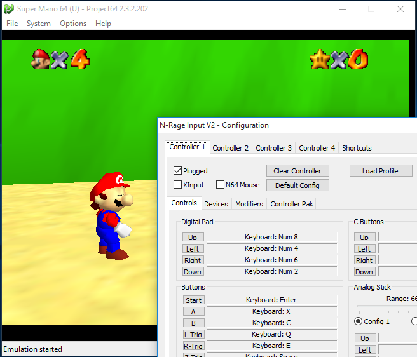
Task: Select the Modifiers sub-tab
Action: click(249, 204)
